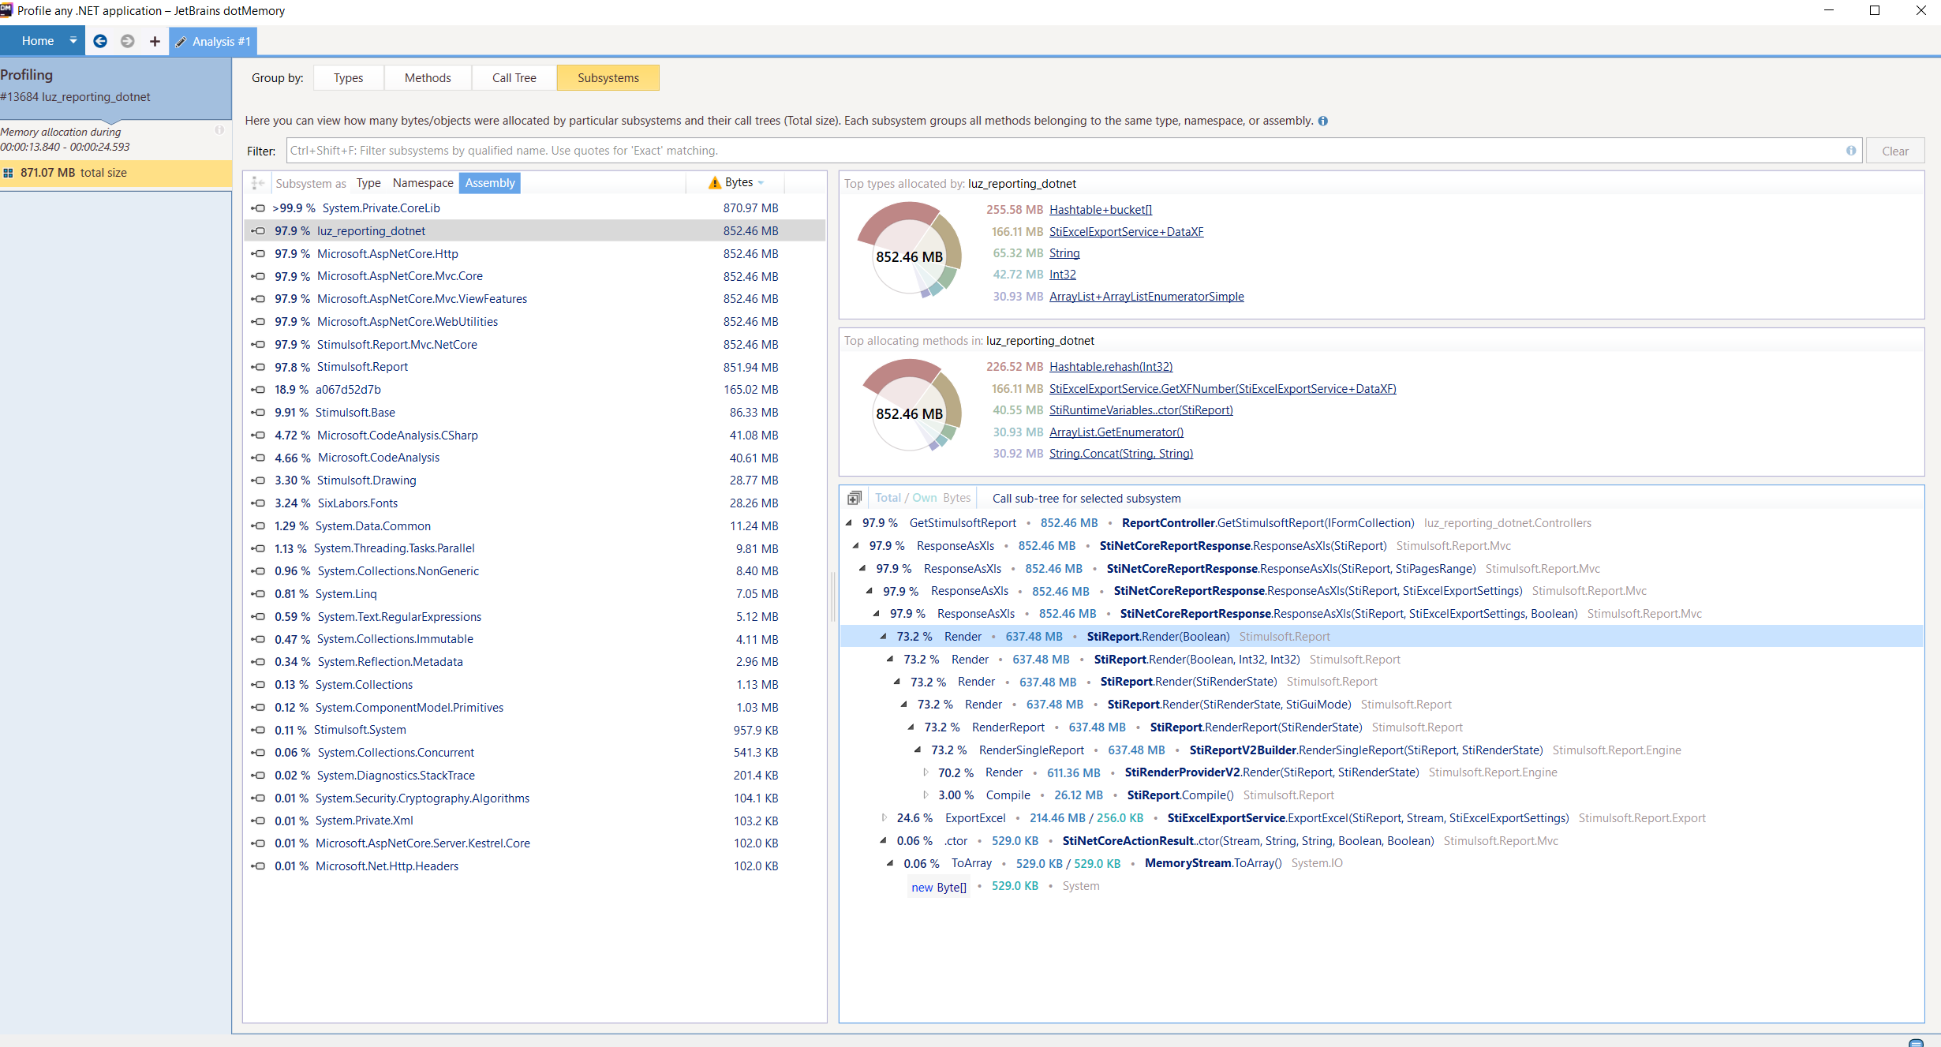Screen dimensions: 1941x1047
Task: Collapse the 0.06 % .ctor StiNetCoreActionResult node
Action: [884, 840]
